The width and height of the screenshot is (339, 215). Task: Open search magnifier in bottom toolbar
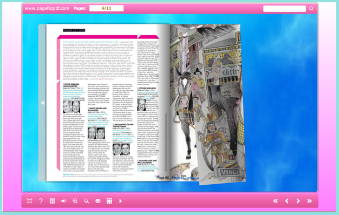click(x=87, y=201)
